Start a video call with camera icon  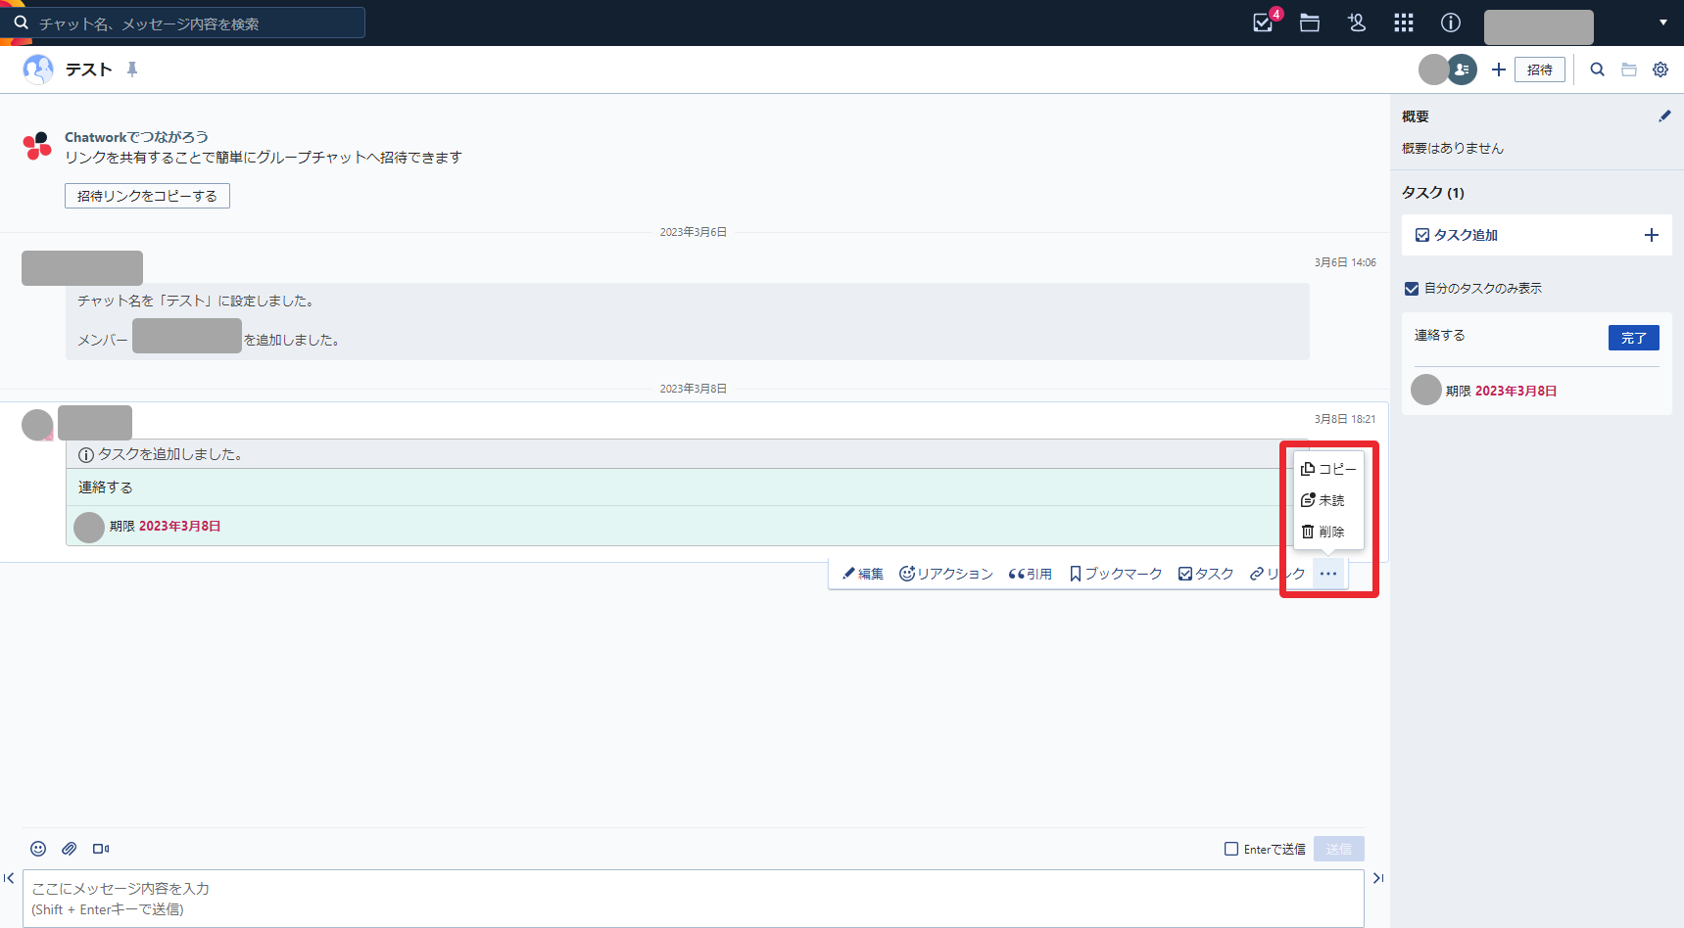point(101,849)
